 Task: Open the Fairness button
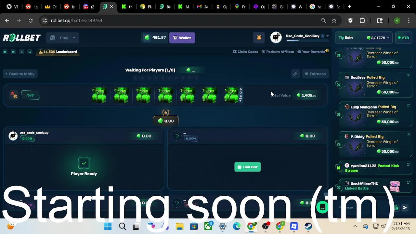[315, 74]
